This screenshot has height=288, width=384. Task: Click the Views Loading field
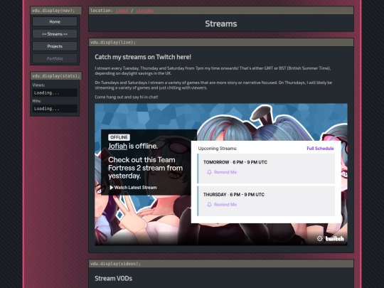point(55,93)
